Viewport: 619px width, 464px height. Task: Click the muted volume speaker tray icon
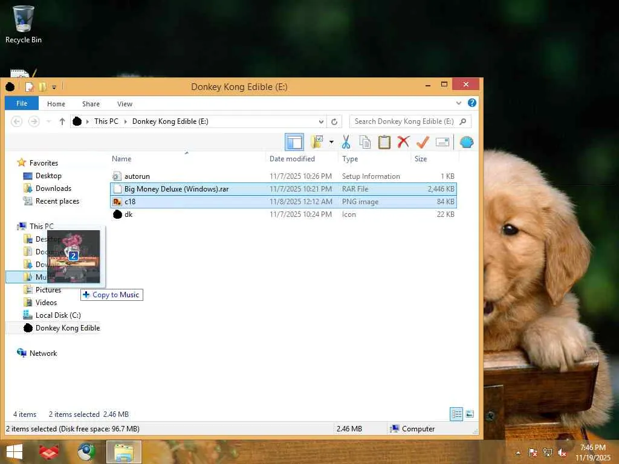562,453
